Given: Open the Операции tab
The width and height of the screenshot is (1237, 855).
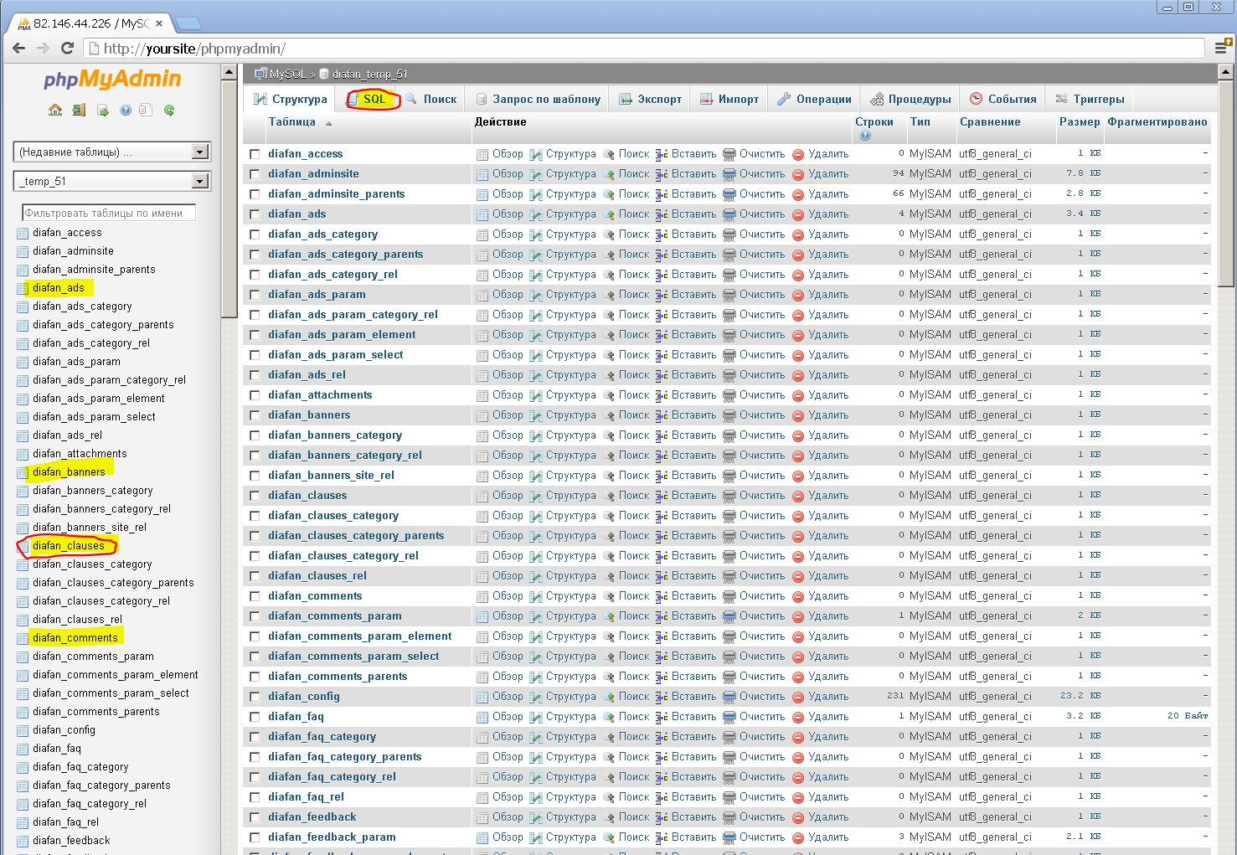Looking at the screenshot, I should coord(814,99).
